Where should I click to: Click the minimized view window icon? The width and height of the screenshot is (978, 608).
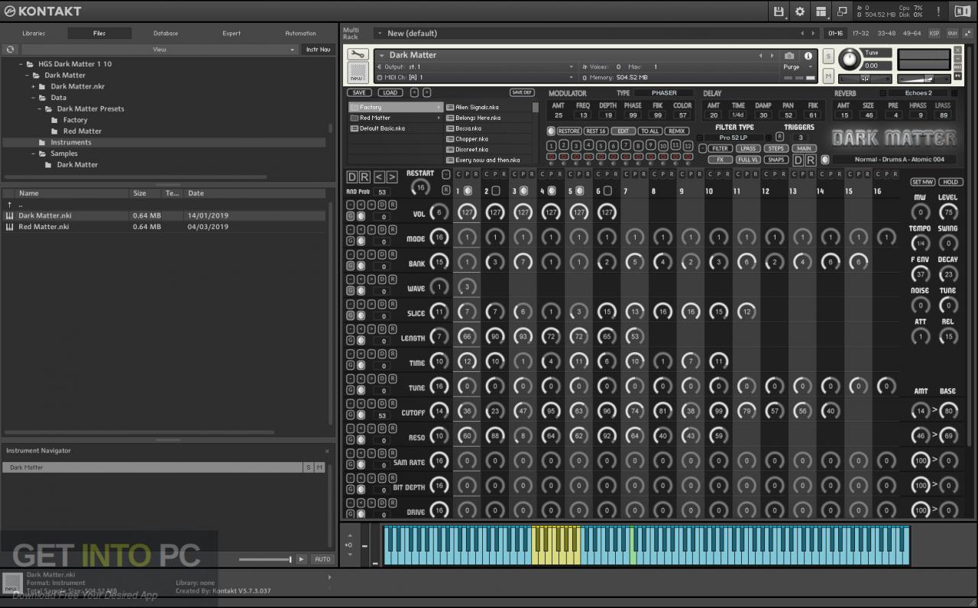pyautogui.click(x=842, y=11)
